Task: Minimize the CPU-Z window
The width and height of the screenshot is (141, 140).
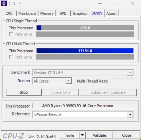Action: coord(100,4)
